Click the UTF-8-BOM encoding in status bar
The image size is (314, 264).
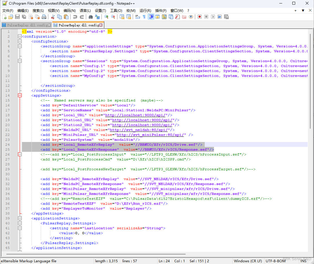pyautogui.click(x=275, y=261)
